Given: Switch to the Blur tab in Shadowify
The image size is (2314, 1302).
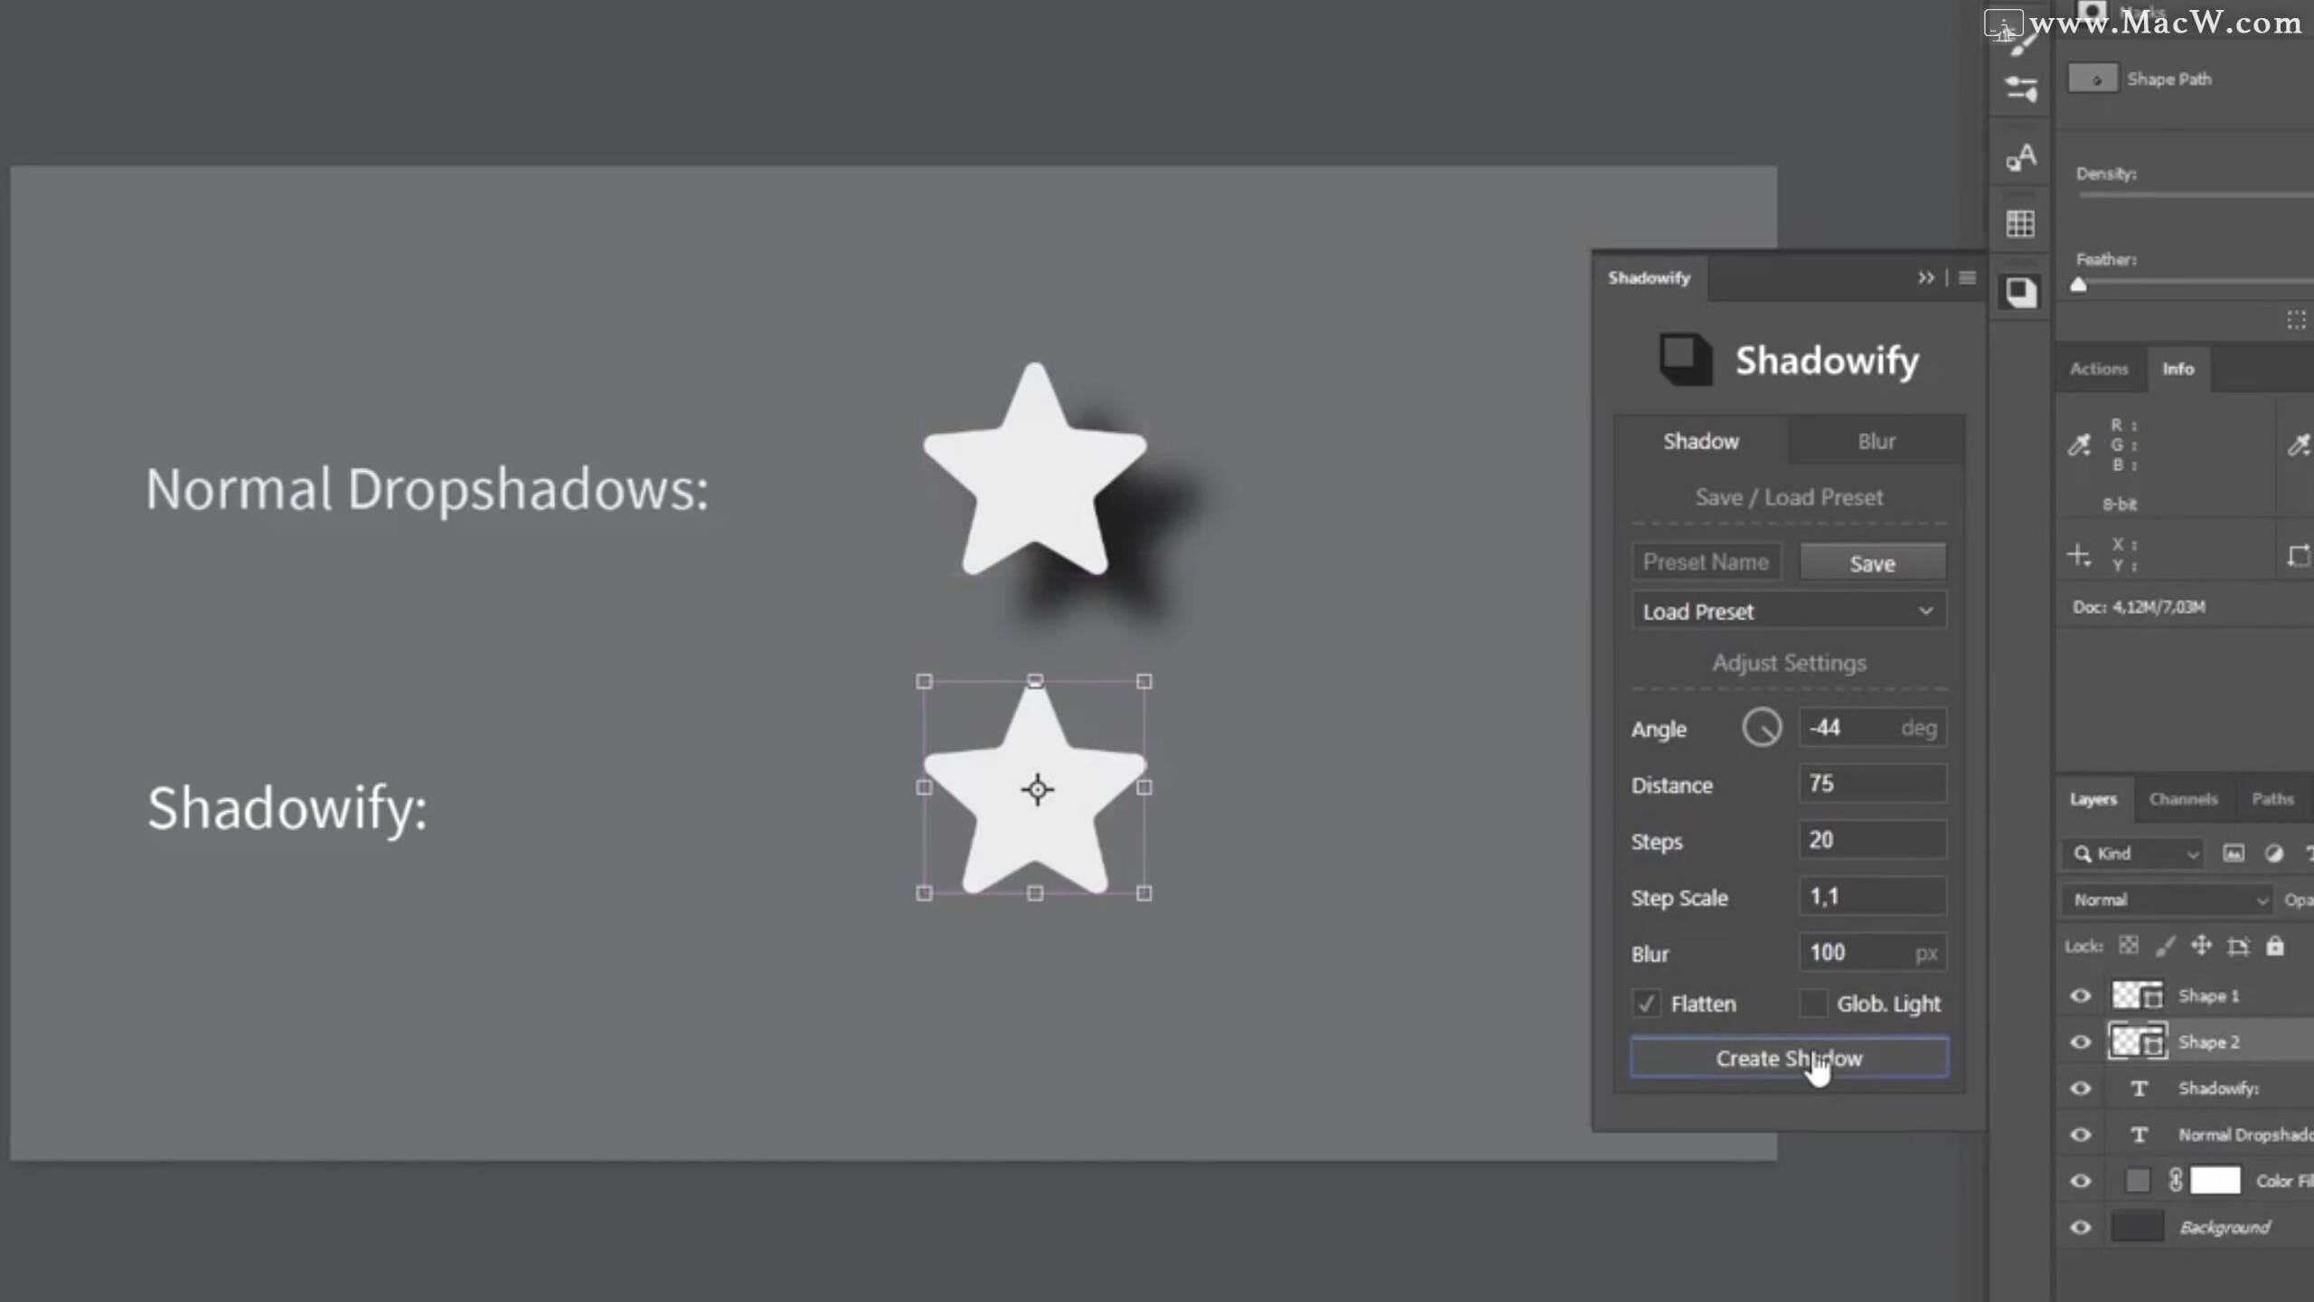Looking at the screenshot, I should point(1877,441).
